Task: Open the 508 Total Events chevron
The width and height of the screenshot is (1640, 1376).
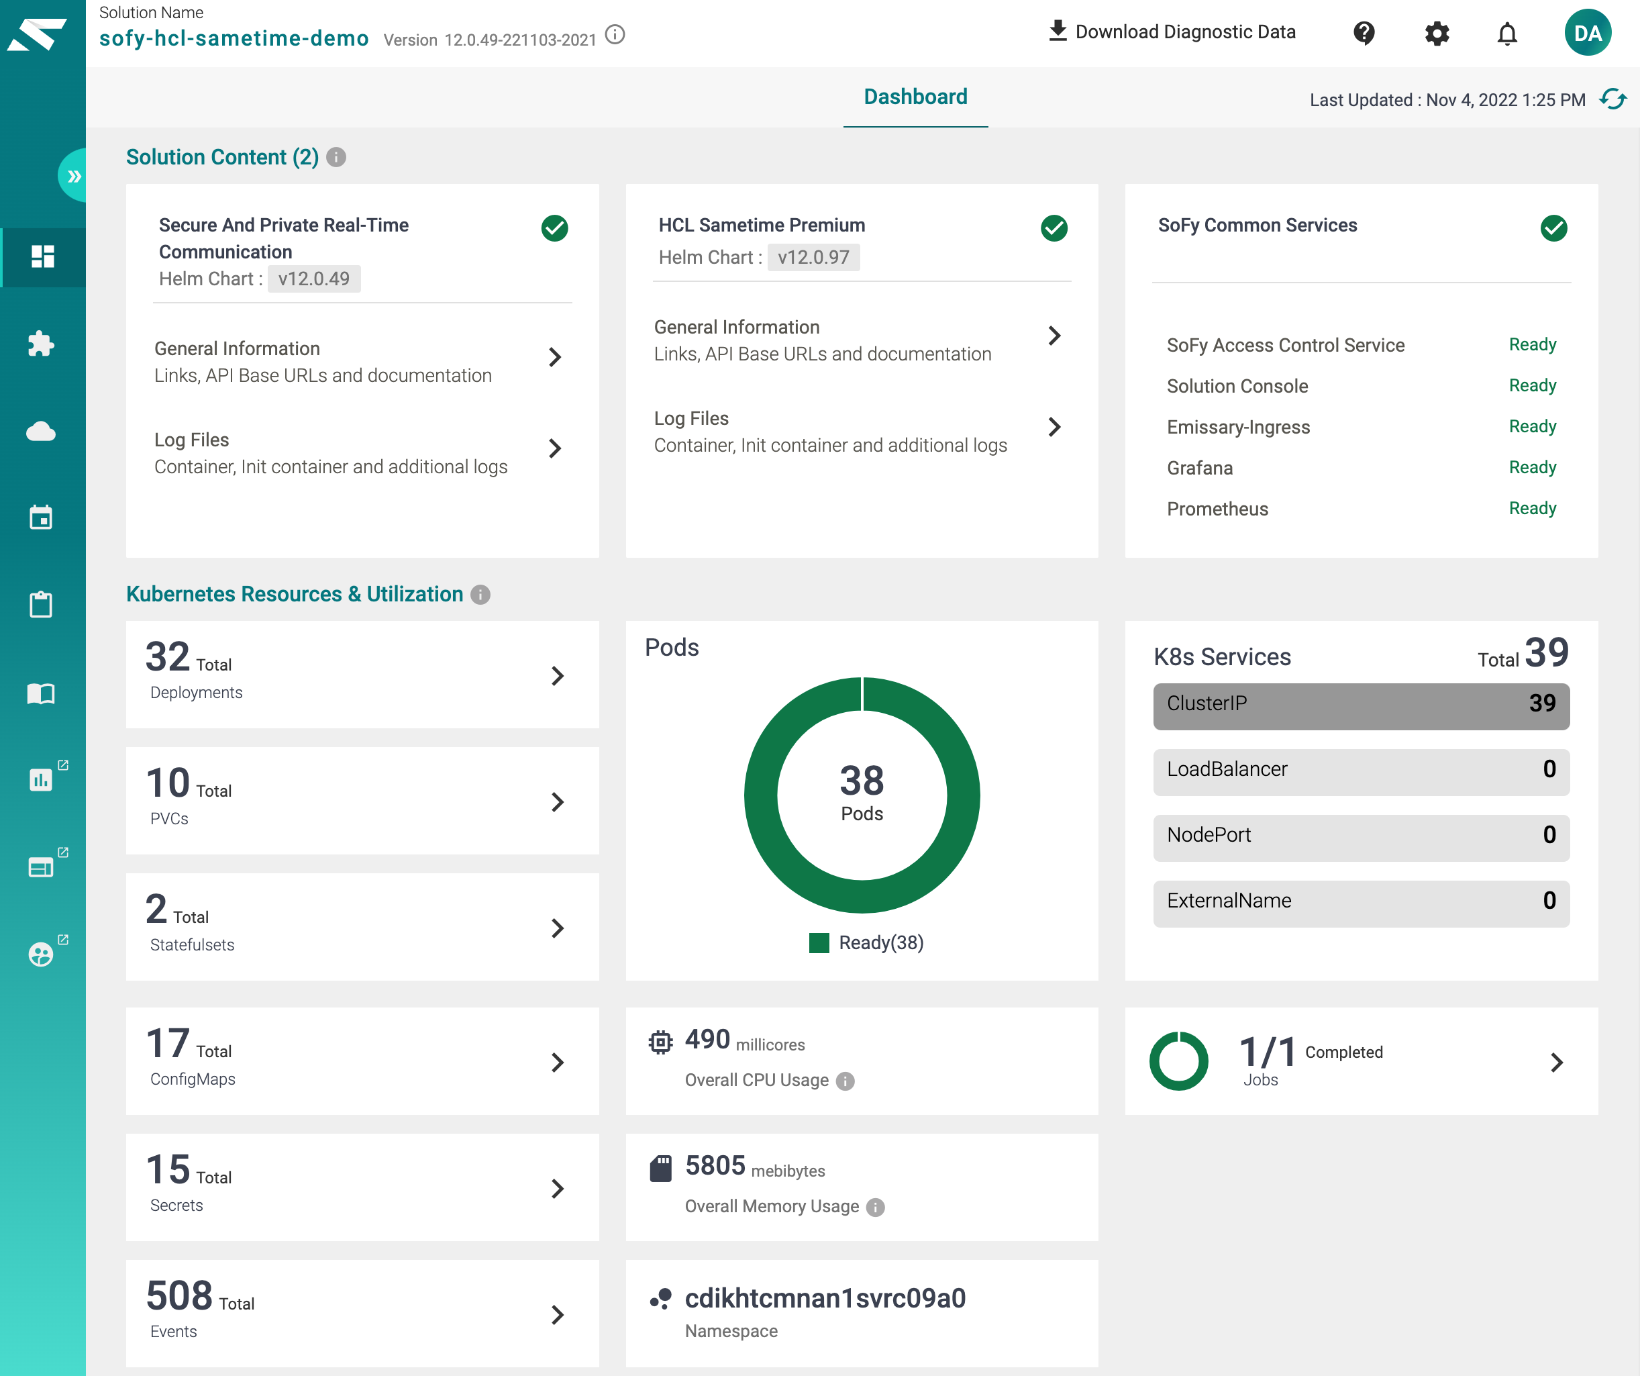Action: pos(557,1315)
